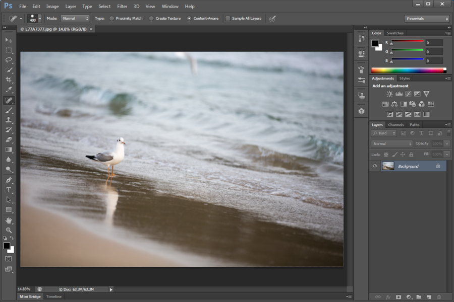The width and height of the screenshot is (454, 302).
Task: Select the Path Selection tool
Action: click(9, 200)
